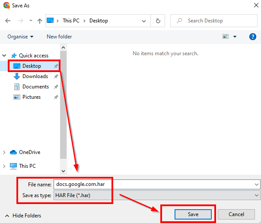Screen dimensions: 261x223
Task: Go back using the left arrow
Action: [8, 21]
